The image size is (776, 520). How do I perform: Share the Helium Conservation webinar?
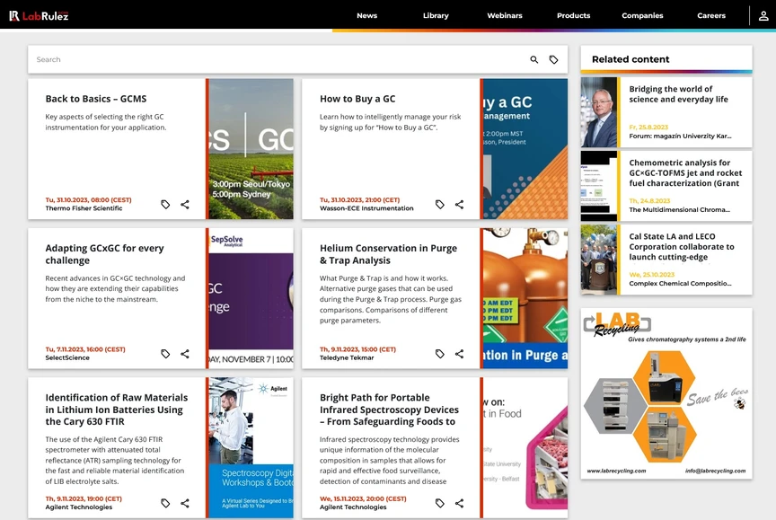[459, 354]
